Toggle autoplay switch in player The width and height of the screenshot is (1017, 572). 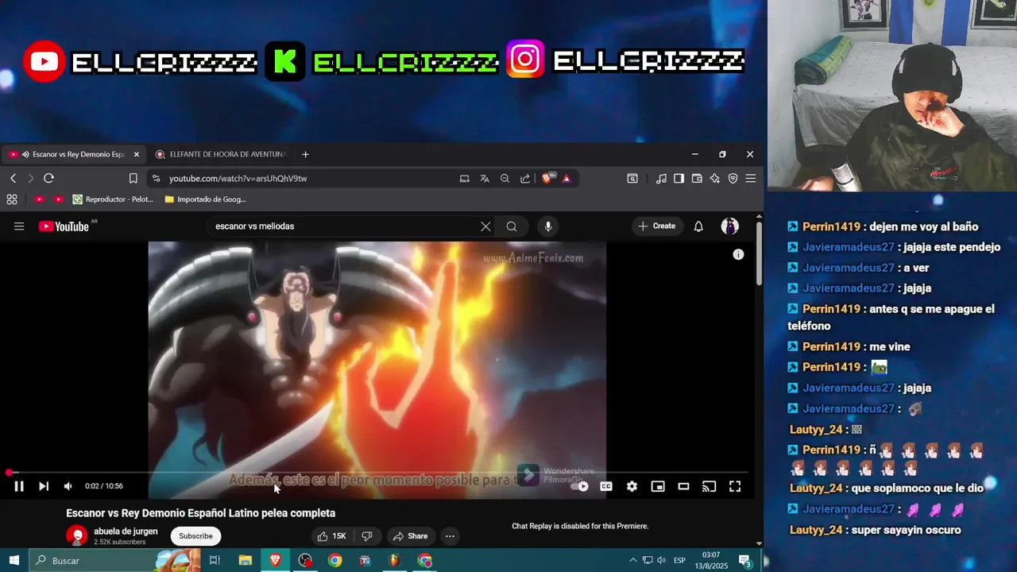tap(580, 486)
